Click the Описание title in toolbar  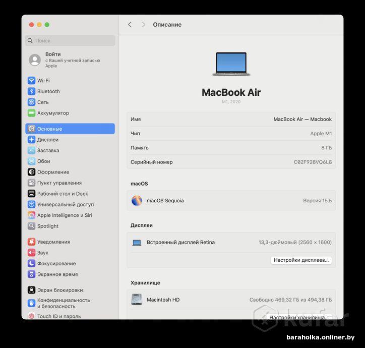(167, 24)
